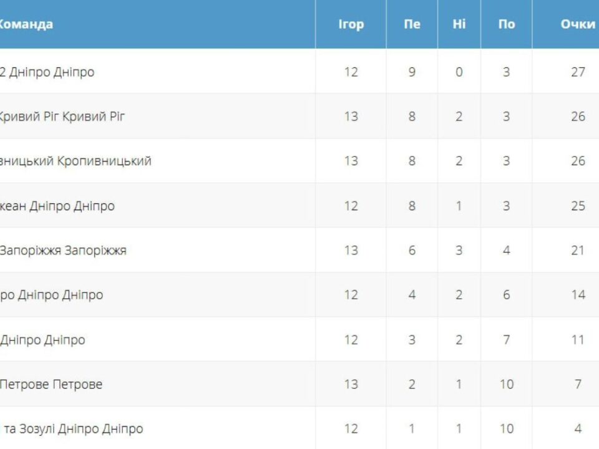Click the 4 points cell in last row

[x=578, y=429]
